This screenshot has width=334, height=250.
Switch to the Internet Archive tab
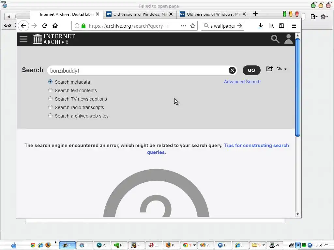pyautogui.click(x=67, y=14)
